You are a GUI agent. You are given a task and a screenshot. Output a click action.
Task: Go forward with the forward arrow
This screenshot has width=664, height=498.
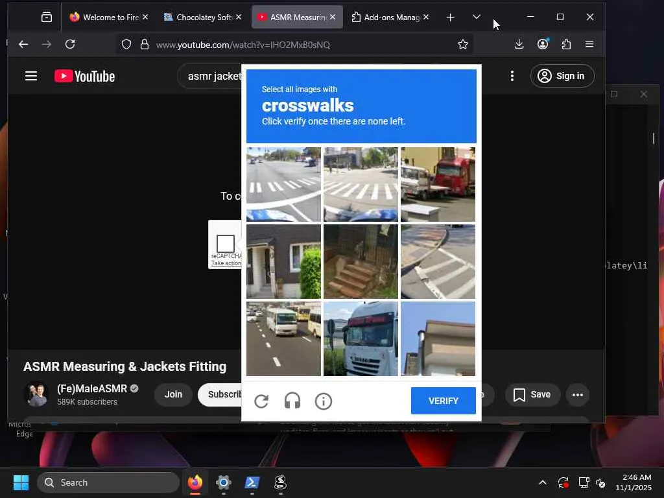pos(47,44)
